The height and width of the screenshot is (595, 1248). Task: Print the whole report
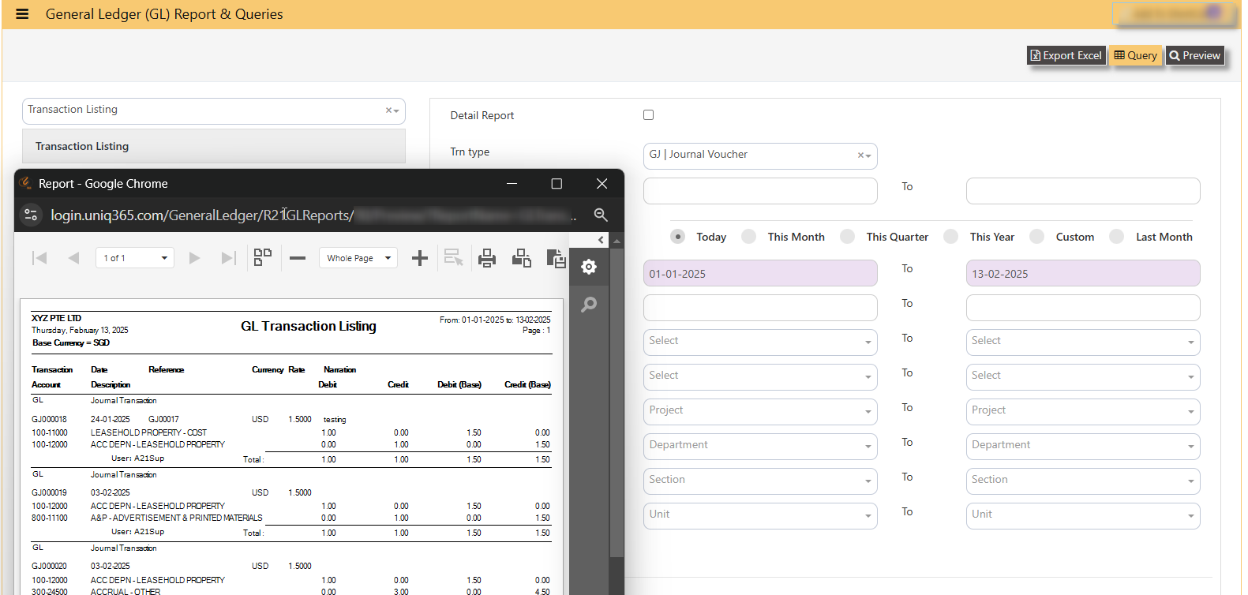(487, 258)
